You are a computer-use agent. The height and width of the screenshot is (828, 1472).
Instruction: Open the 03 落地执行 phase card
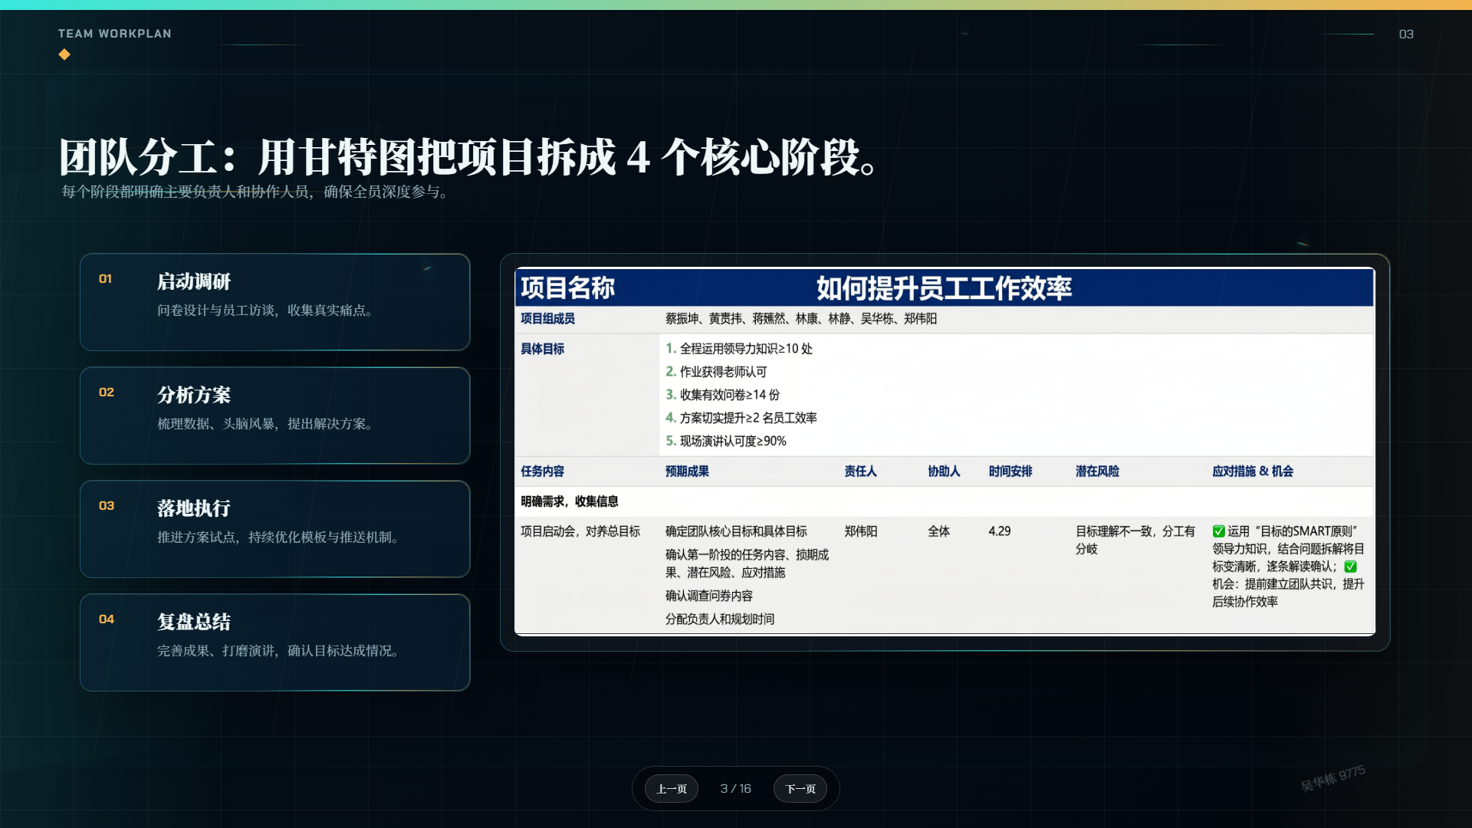coord(274,529)
